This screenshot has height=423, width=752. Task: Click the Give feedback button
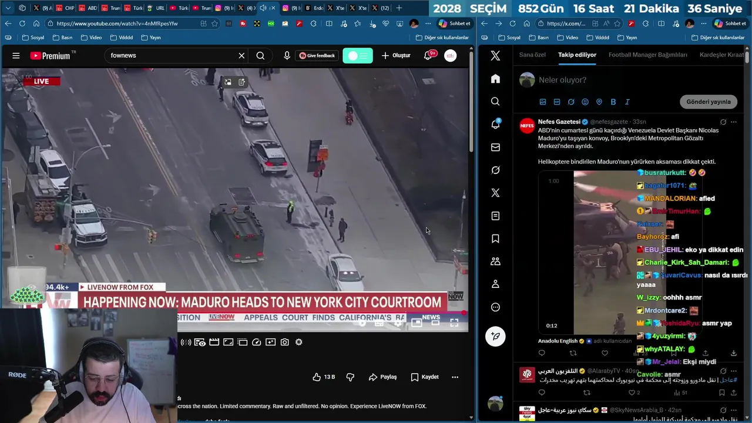pos(317,55)
